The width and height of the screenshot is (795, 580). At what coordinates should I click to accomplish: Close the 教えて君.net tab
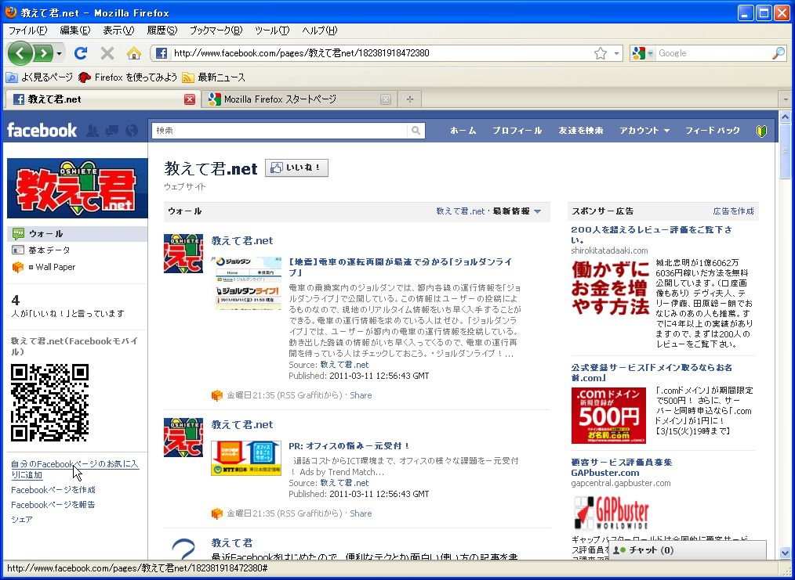tap(190, 99)
